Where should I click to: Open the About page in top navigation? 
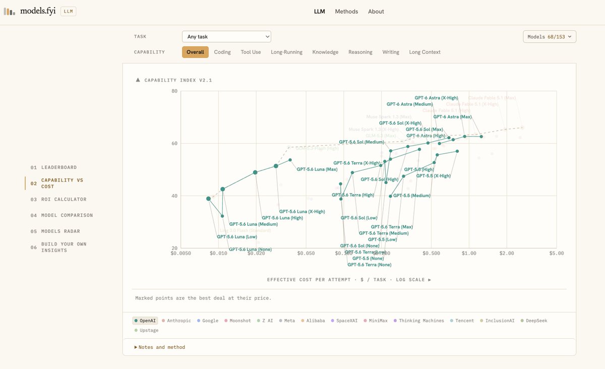click(x=376, y=12)
